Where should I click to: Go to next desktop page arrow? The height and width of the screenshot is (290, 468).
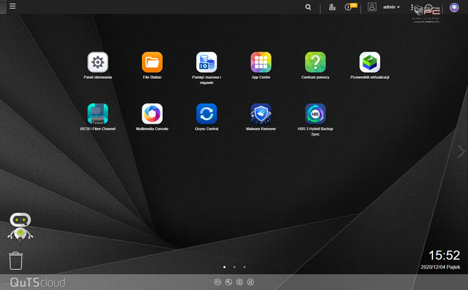click(461, 152)
